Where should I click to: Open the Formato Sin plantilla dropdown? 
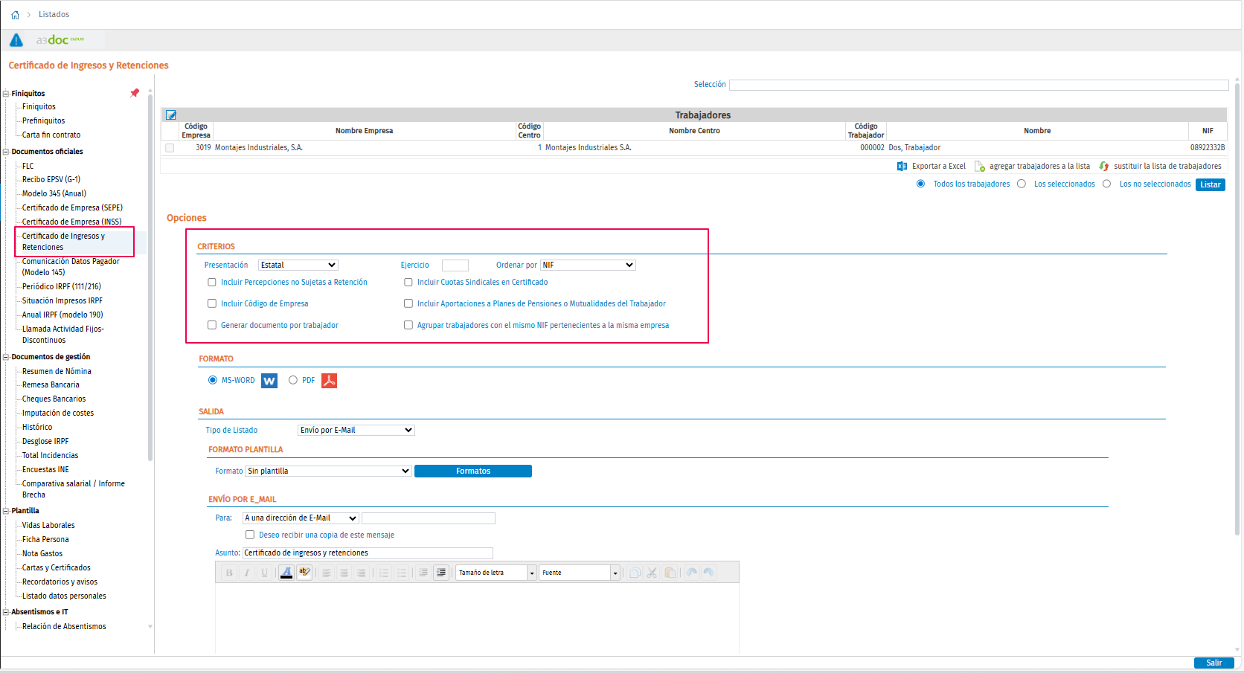pyautogui.click(x=329, y=471)
